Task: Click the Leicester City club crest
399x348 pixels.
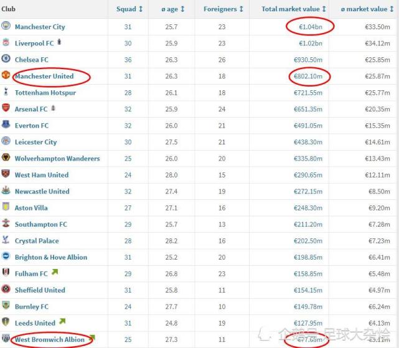Action: pyautogui.click(x=6, y=141)
